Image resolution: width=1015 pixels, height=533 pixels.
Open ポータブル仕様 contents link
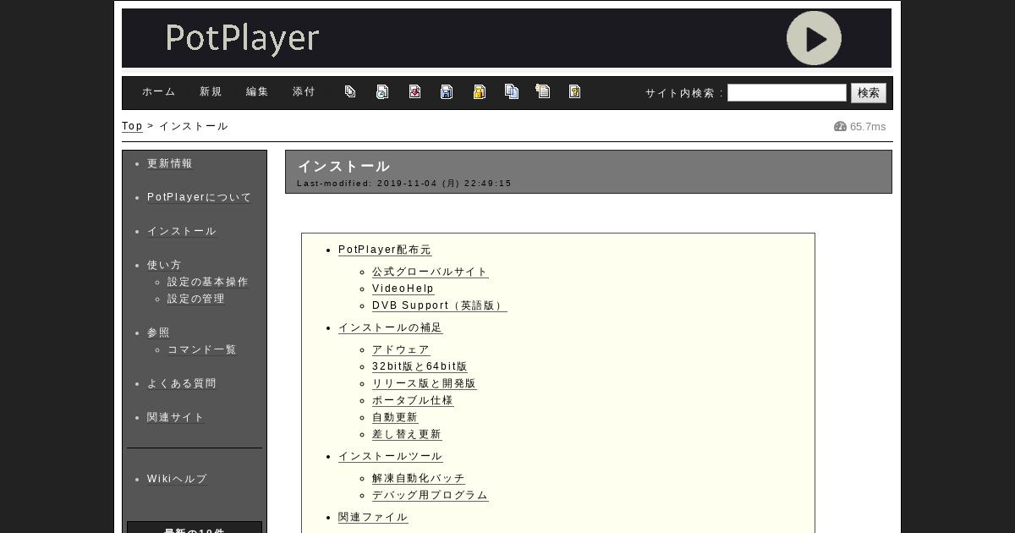click(x=413, y=400)
